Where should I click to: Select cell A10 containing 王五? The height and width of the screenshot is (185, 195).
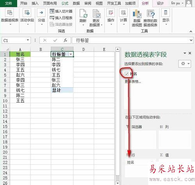[x=20, y=100]
